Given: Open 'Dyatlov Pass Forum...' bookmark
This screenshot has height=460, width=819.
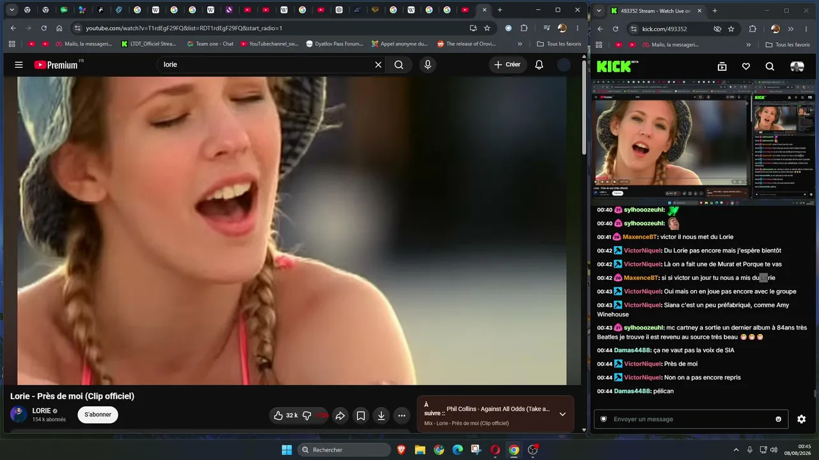Looking at the screenshot, I should pos(334,44).
